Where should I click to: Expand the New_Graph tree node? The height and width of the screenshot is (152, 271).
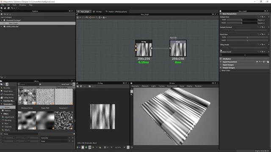(4, 23)
